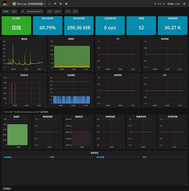Open the row menu handle beside throughput graph
Viewport: 189px width, 191px height.
1,38
